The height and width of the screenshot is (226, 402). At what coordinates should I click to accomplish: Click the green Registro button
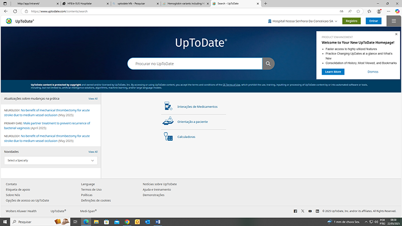(x=351, y=21)
